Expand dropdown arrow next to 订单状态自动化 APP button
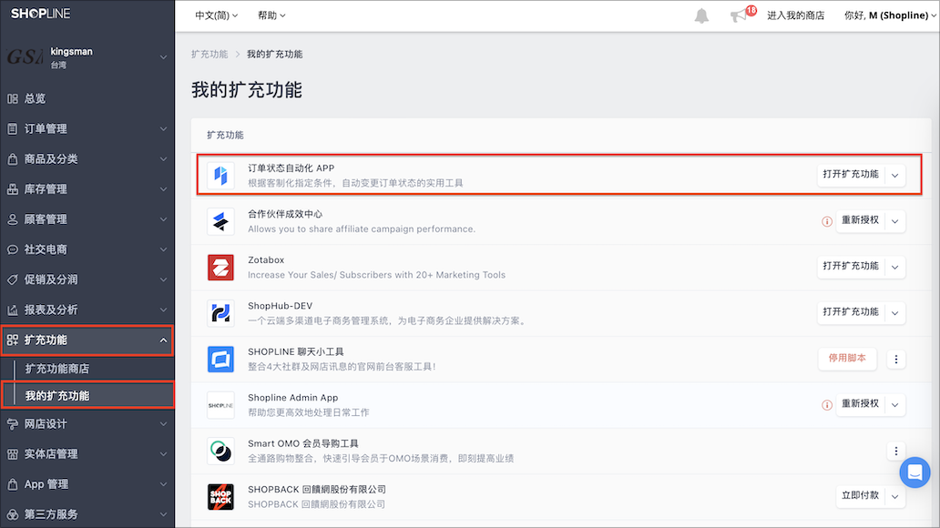 point(895,175)
